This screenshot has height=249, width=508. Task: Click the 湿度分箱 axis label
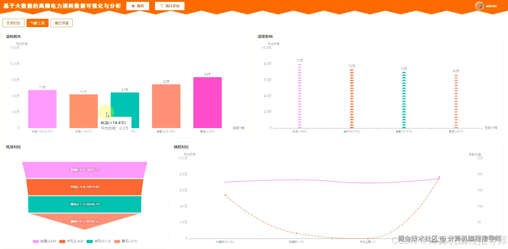(x=491, y=128)
